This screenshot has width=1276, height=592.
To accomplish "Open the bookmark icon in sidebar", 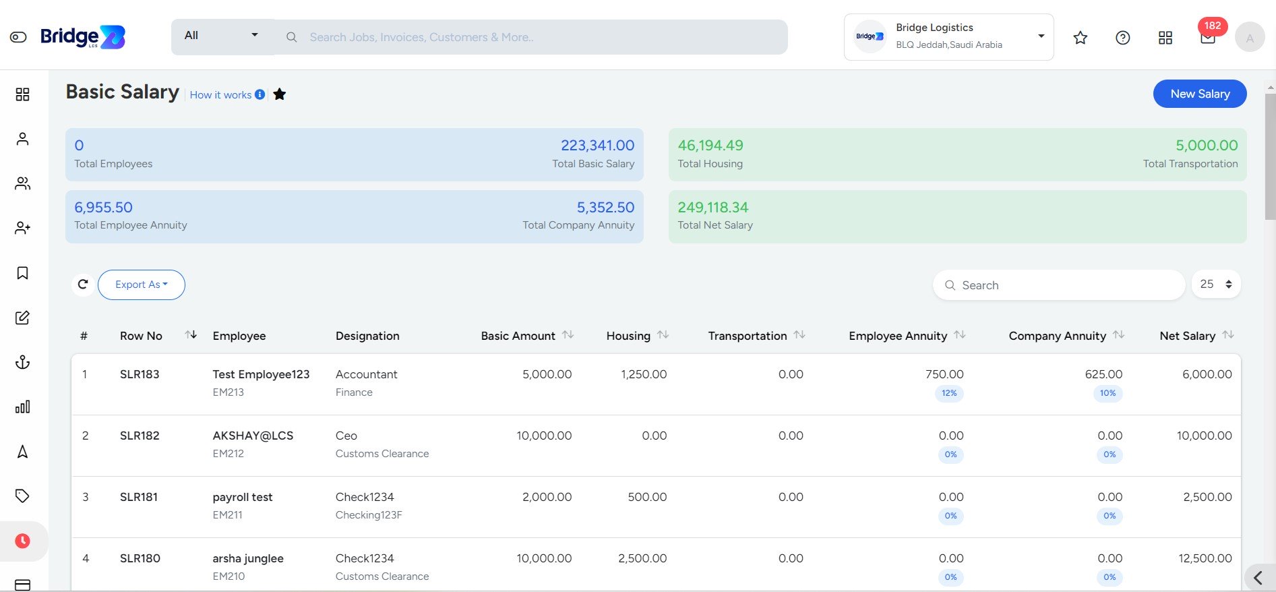I will (x=22, y=273).
